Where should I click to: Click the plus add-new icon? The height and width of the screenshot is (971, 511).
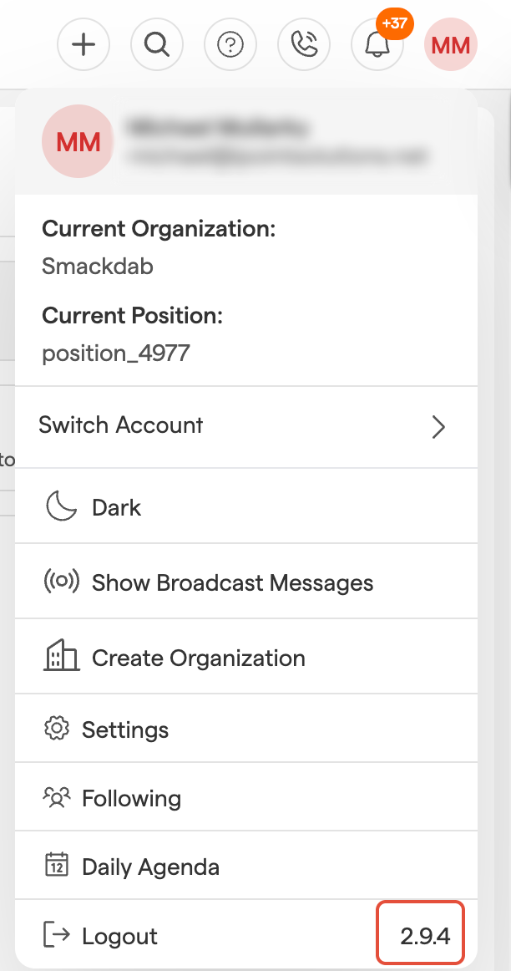click(x=83, y=44)
